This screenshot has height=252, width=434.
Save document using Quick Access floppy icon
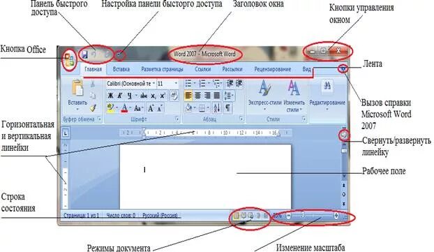pos(84,54)
